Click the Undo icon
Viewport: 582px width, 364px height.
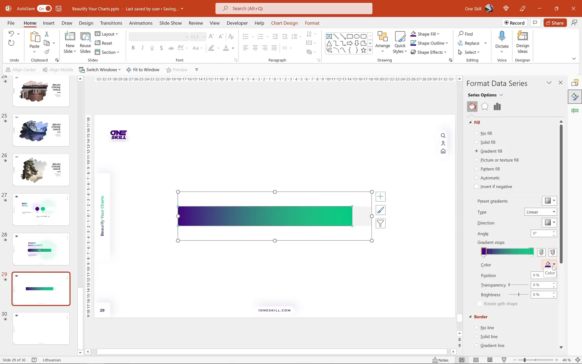(11, 34)
